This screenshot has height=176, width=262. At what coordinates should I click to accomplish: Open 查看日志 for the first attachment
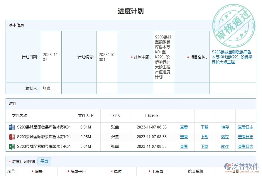[246, 127]
